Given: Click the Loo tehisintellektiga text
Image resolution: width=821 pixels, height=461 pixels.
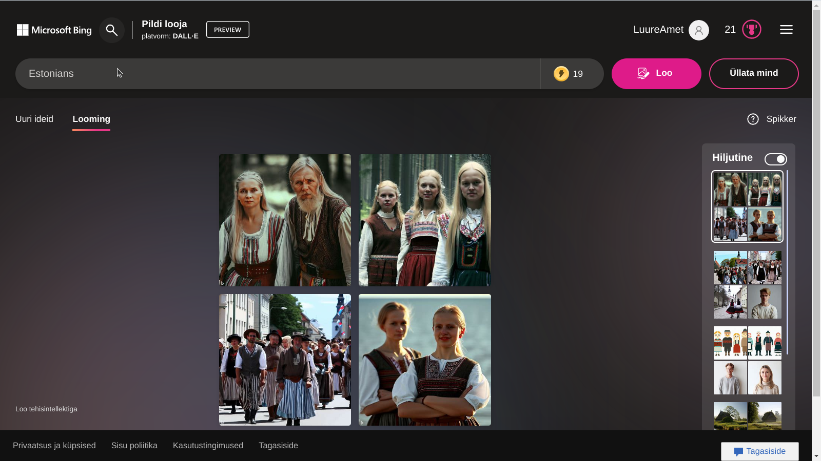Looking at the screenshot, I should pos(46,409).
